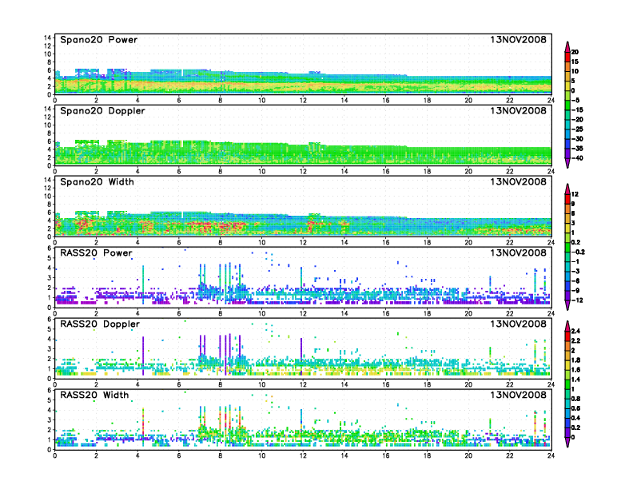Click the purple downward arrow below the top colorbar

[567, 163]
